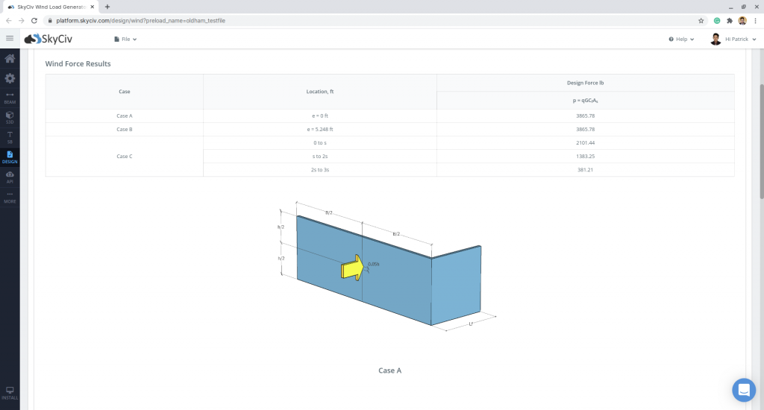Open the Home dashboard icon in sidebar
The width and height of the screenshot is (764, 410).
[10, 59]
